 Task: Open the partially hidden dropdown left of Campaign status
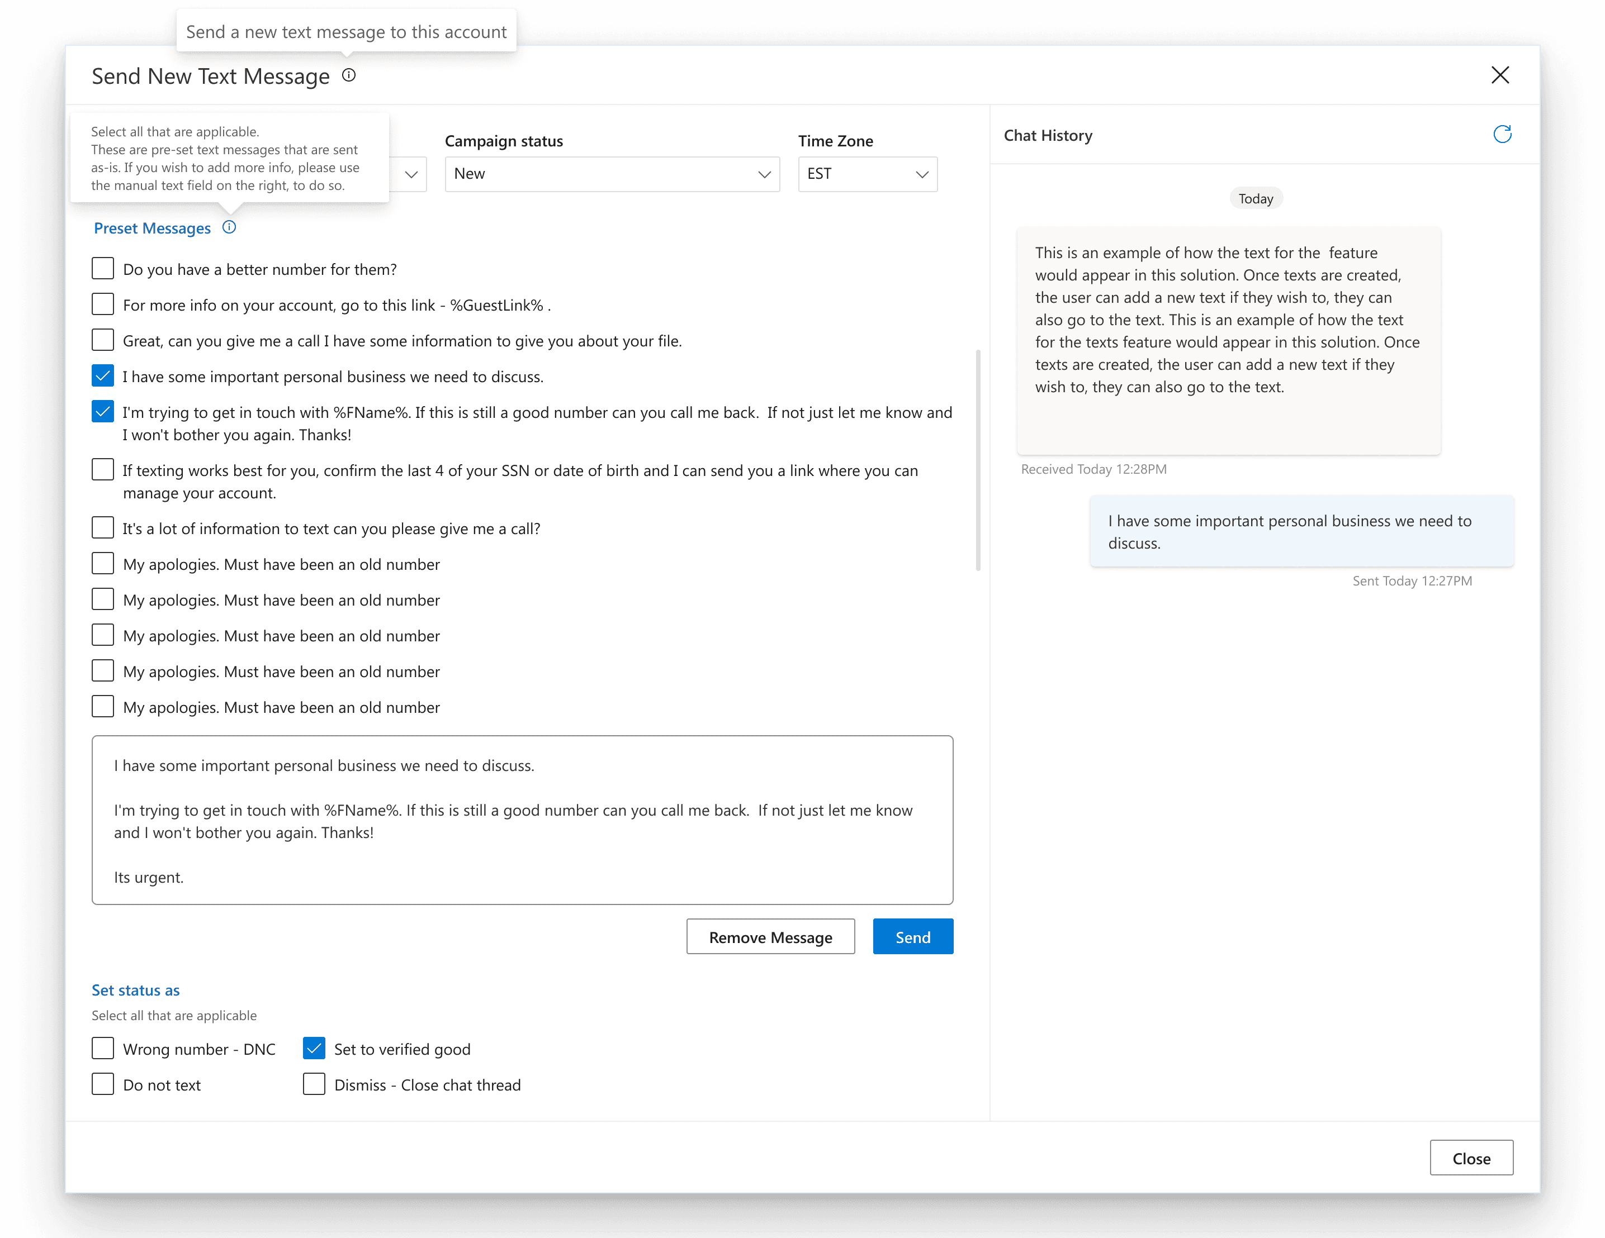click(411, 174)
